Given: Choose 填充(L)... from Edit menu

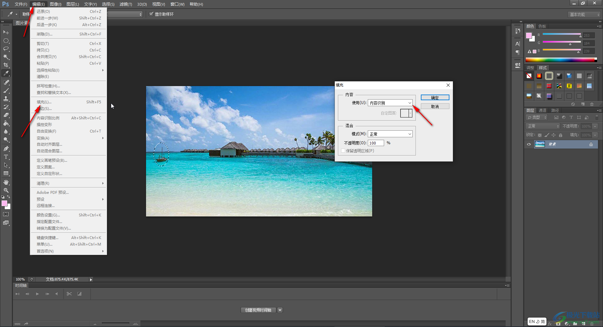Looking at the screenshot, I should pos(68,102).
